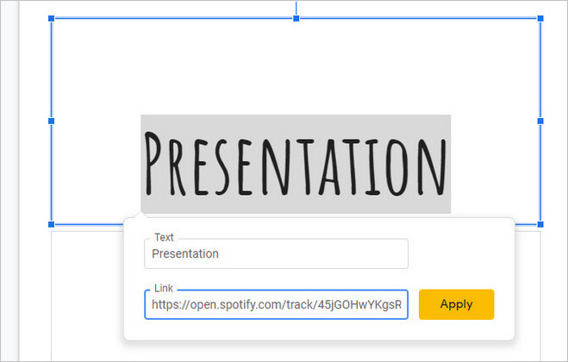Click the top-left corner resize handle
568x362 pixels.
(x=52, y=18)
